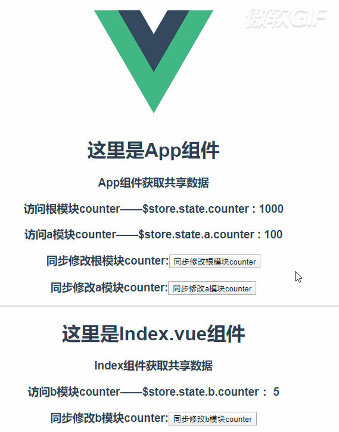The image size is (339, 432).
Task: Click the root counter value 1000
Action: pos(271,209)
